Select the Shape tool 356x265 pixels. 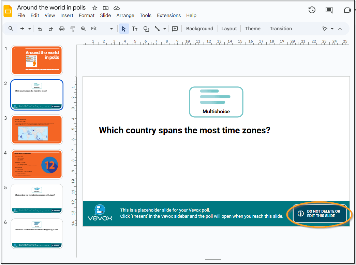[146, 29]
